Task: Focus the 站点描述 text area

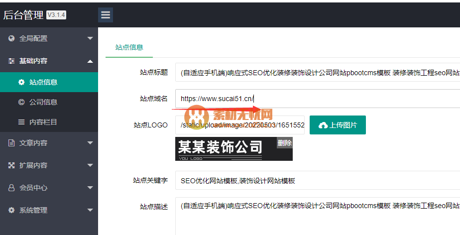Action: [318, 216]
